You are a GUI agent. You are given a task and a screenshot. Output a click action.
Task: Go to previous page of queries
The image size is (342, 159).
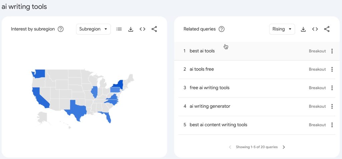[x=230, y=147]
